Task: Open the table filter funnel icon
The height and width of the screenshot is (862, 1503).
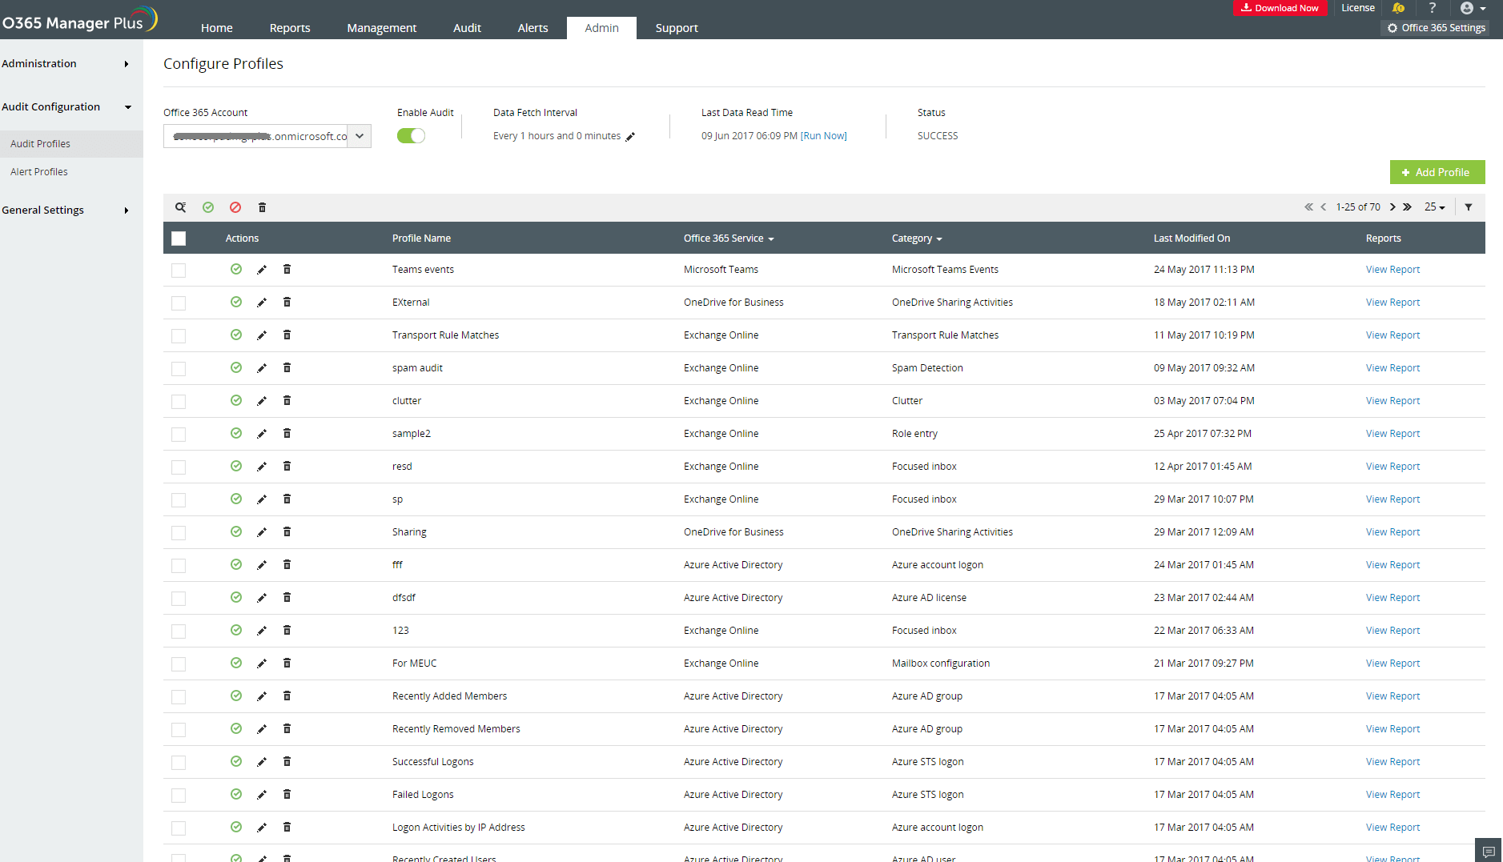Action: tap(1469, 207)
